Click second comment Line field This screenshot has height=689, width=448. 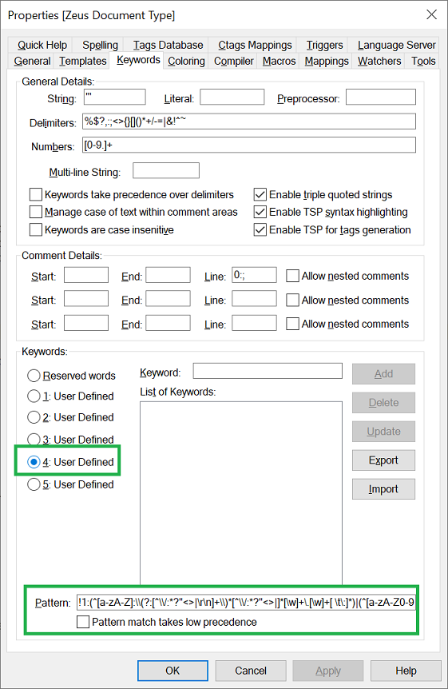[x=254, y=299]
